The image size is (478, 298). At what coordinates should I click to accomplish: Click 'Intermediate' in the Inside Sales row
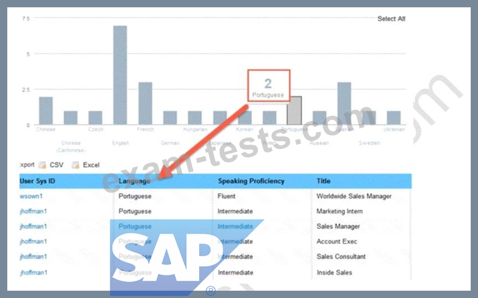(235, 273)
